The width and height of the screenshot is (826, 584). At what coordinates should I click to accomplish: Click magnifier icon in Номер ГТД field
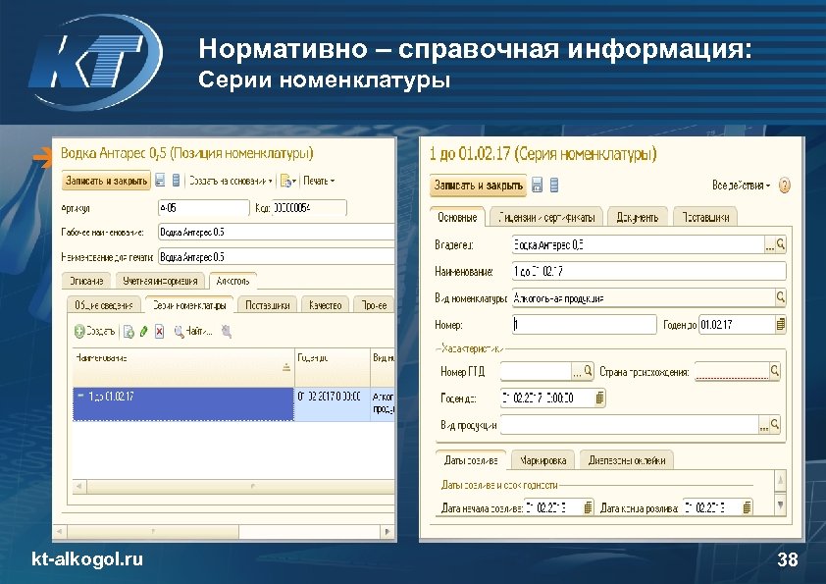click(x=589, y=371)
